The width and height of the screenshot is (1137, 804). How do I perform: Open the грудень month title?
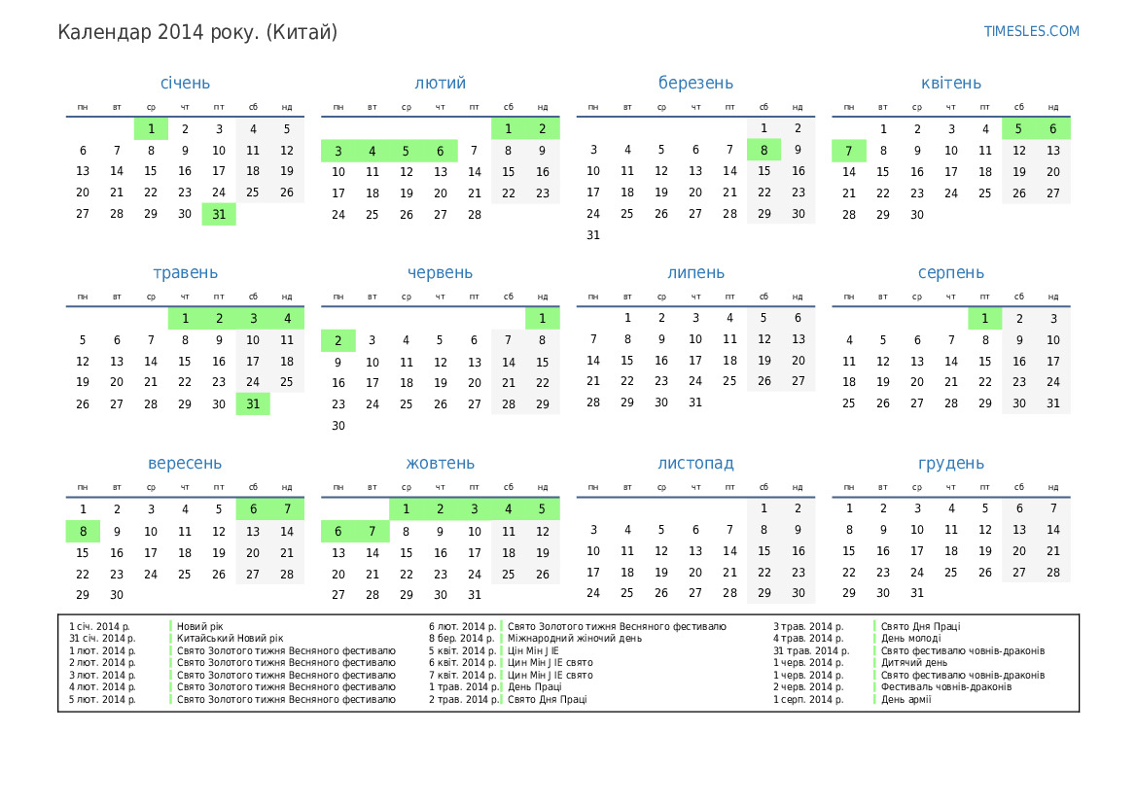950,464
